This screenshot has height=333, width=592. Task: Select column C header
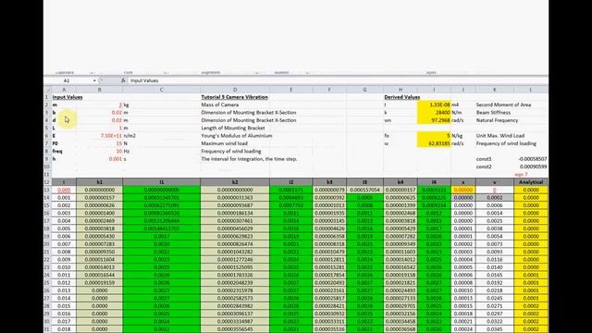coord(161,90)
